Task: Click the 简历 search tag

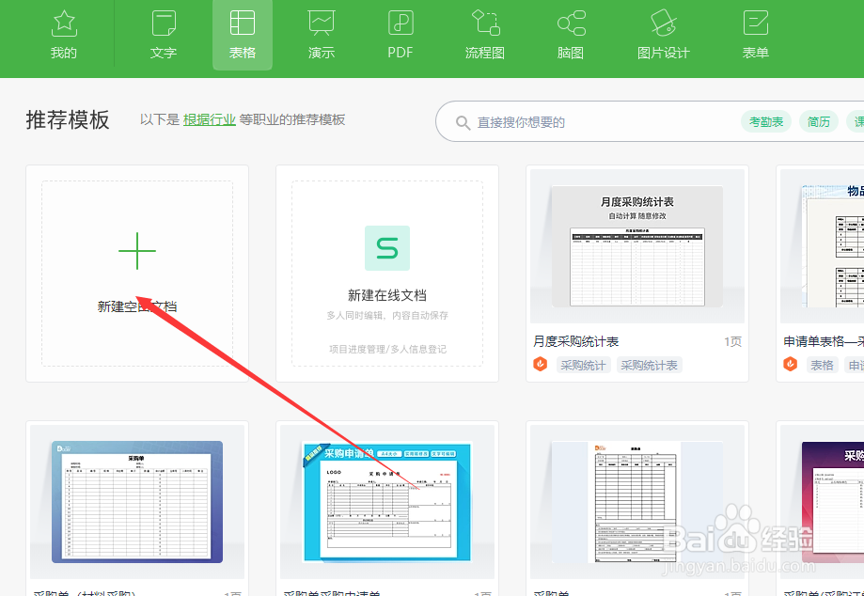Action: (x=818, y=121)
